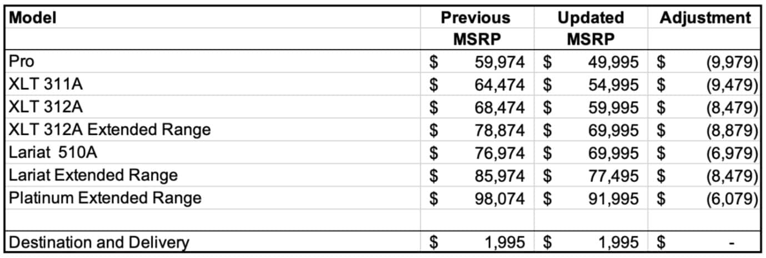The width and height of the screenshot is (766, 258).
Task: Select the Pro model cell
Action: (22, 62)
